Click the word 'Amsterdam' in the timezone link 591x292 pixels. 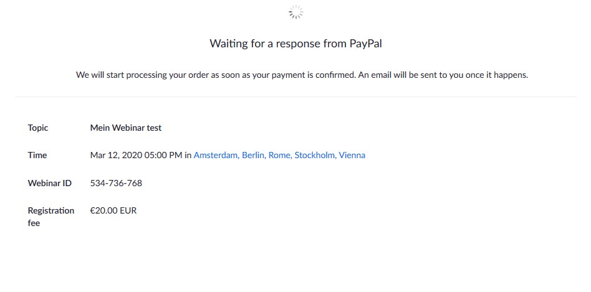216,155
